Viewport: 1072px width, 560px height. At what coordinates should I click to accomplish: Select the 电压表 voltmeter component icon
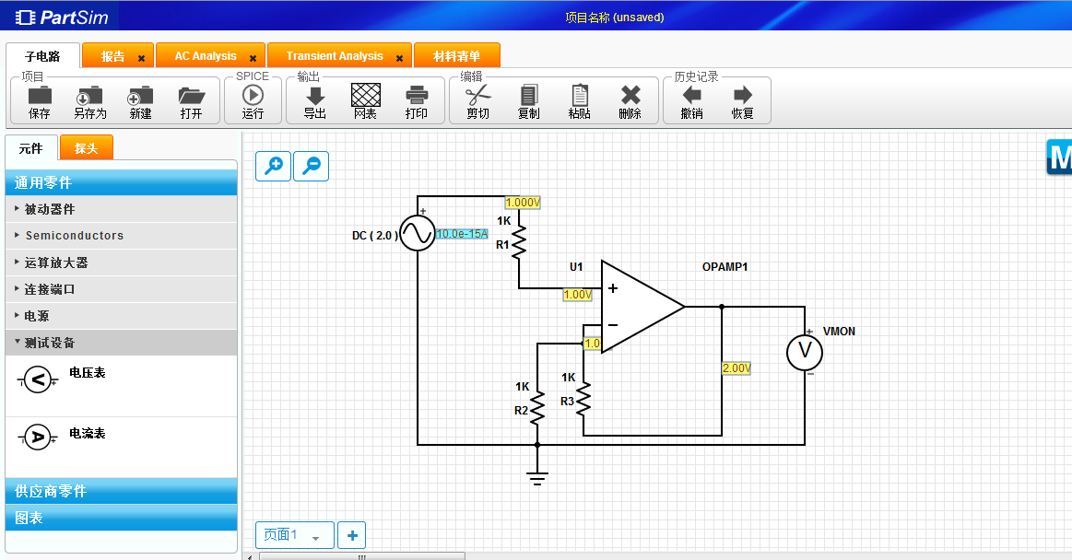coord(38,379)
